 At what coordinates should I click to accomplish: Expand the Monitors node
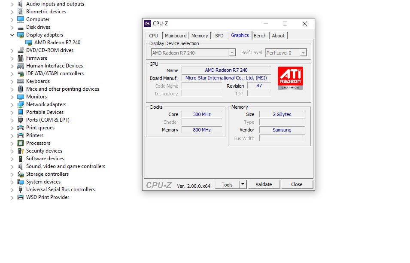click(12, 97)
